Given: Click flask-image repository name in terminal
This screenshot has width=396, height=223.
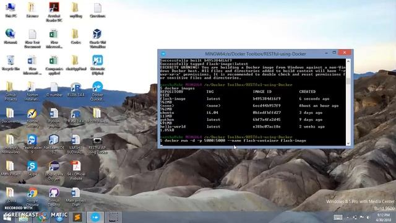Looking at the screenshot, I should pos(173,98).
